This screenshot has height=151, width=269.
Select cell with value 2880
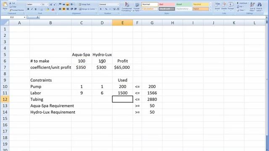point(152,99)
